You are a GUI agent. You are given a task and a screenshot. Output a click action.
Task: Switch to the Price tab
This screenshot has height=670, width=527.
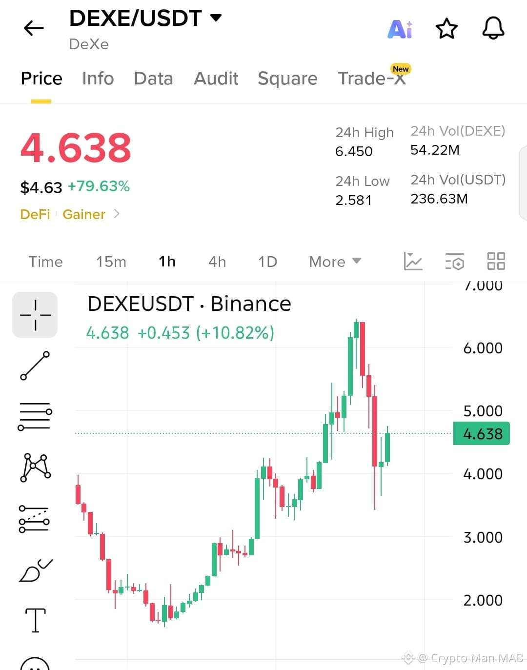41,79
